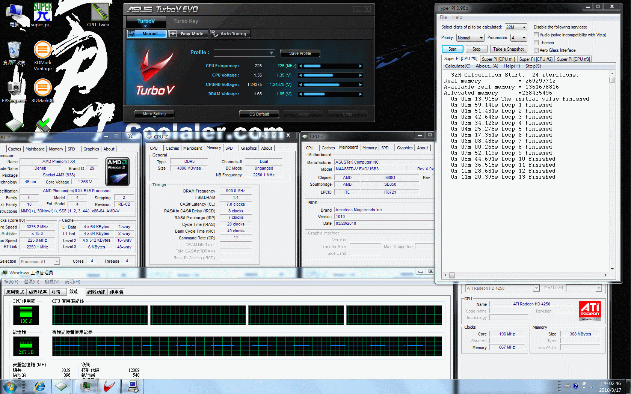Image resolution: width=631 pixels, height=394 pixels.
Task: Adjust the DRAM Voltage slider bar
Action: 331,94
